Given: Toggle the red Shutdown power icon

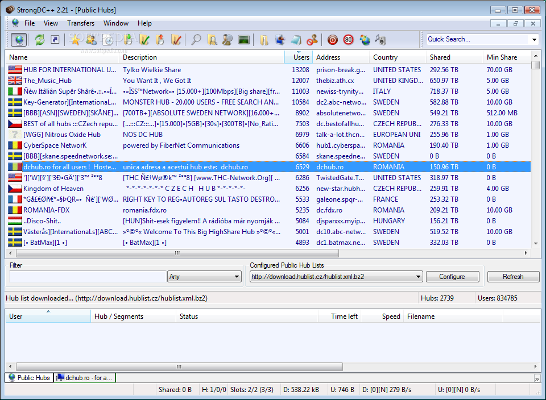Looking at the screenshot, I should [x=333, y=40].
